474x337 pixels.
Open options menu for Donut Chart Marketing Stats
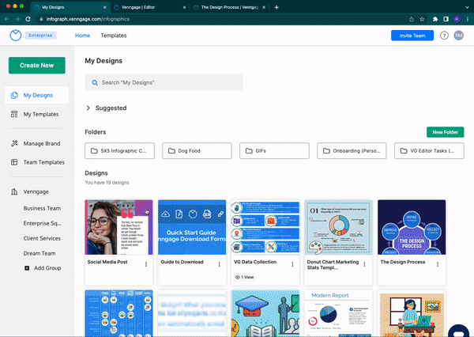point(364,264)
